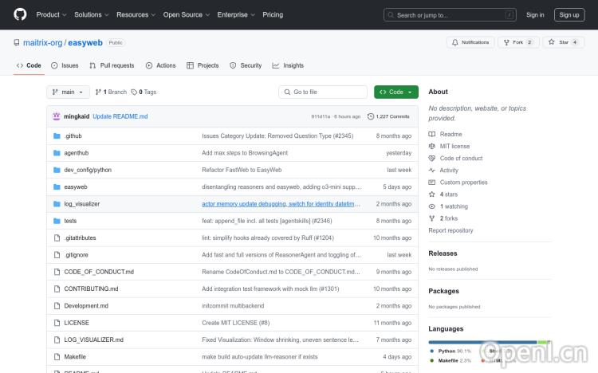This screenshot has height=373, width=598.
Task: Star the easyweb repository
Action: point(564,42)
